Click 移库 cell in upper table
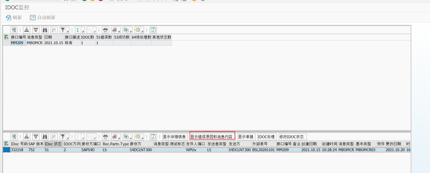Image resolution: width=430 pixels, height=173 pixels. coord(72,43)
